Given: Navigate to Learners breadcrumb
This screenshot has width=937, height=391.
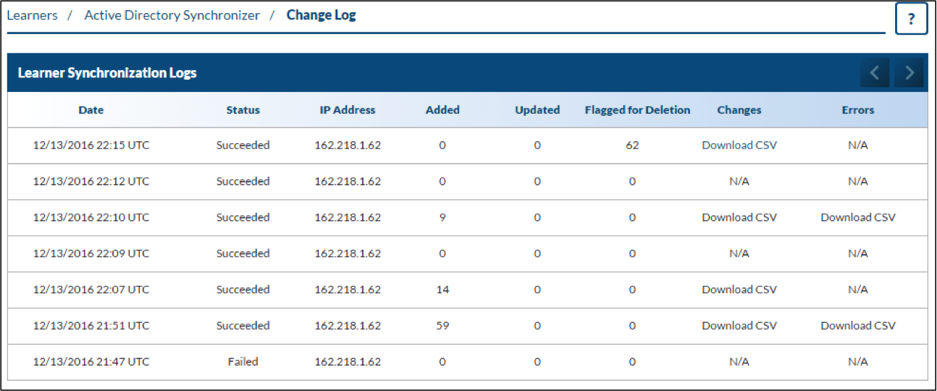Looking at the screenshot, I should 32,15.
